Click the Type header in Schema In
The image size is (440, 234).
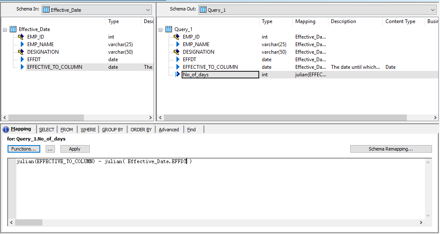(123, 21)
